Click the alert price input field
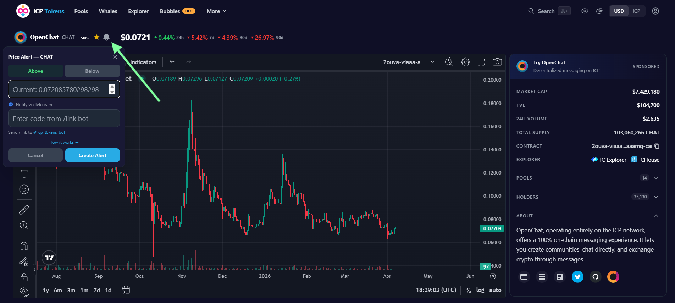This screenshot has height=303, width=675. [64, 89]
